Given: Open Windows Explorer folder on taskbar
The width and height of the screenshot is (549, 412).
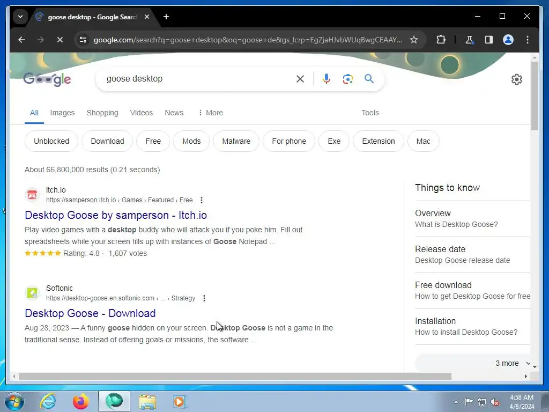Looking at the screenshot, I should [147, 401].
